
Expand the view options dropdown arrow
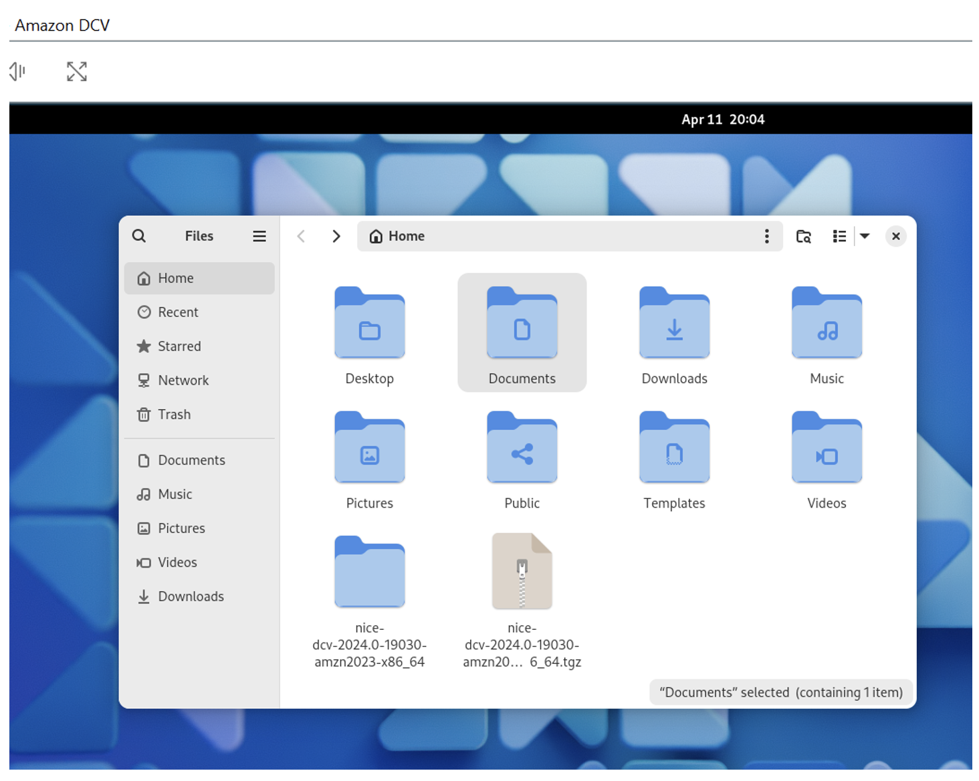click(x=865, y=236)
